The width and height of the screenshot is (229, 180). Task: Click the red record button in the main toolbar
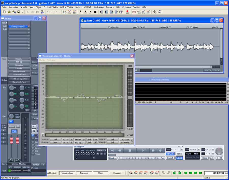tap(127, 12)
